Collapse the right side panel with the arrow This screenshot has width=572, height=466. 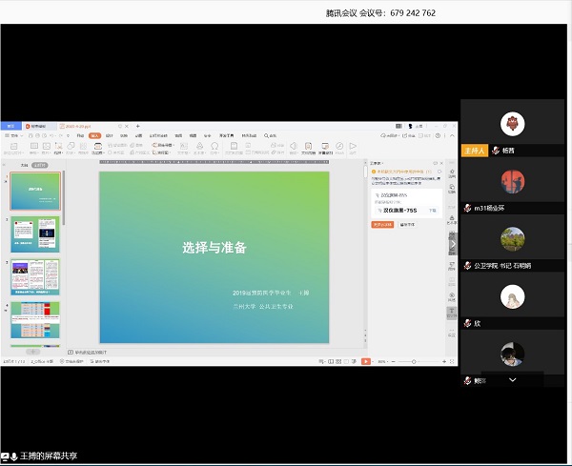453,244
